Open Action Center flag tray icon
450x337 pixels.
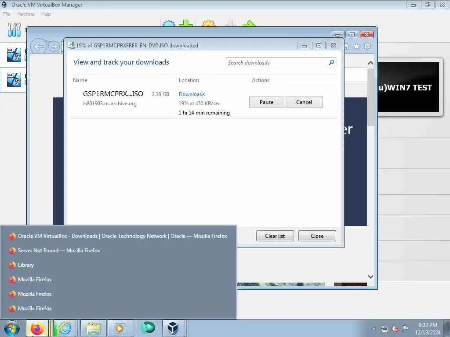(405, 328)
